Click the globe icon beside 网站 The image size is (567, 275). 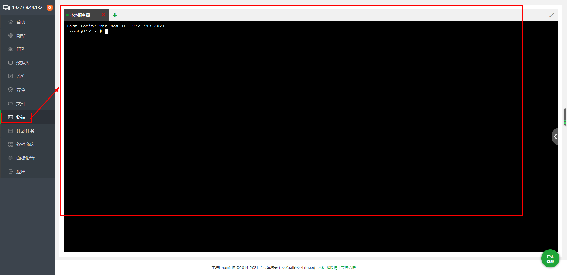(x=11, y=35)
